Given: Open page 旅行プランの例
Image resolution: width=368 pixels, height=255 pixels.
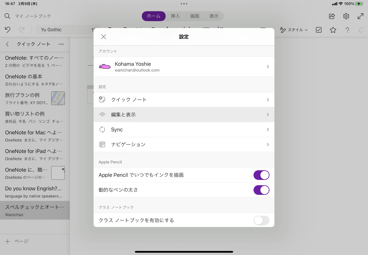Looking at the screenshot, I should click(35, 99).
